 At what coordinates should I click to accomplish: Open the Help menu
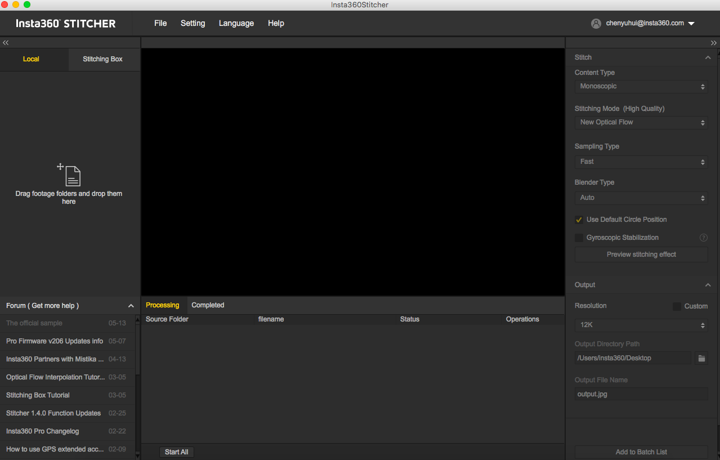tap(276, 23)
